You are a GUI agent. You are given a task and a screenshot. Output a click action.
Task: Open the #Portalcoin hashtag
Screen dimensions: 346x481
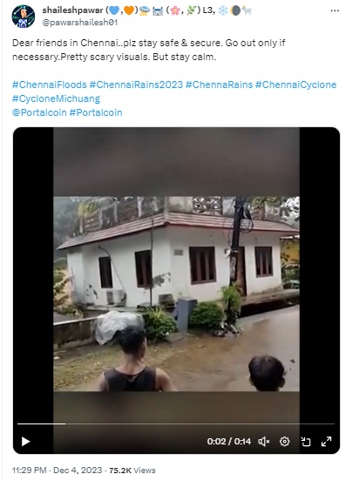(x=96, y=112)
